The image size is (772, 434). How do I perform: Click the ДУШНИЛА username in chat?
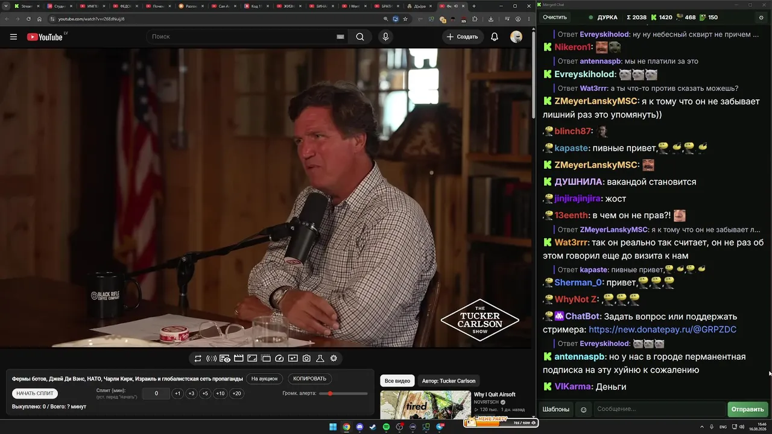pyautogui.click(x=578, y=182)
